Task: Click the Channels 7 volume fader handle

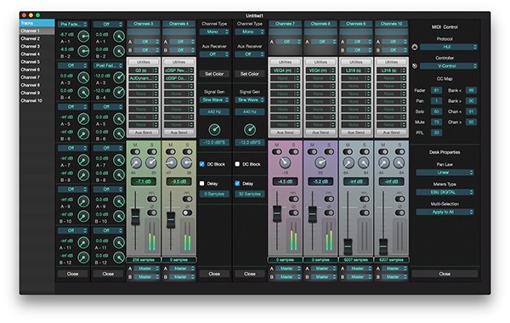Action: pos(277,213)
